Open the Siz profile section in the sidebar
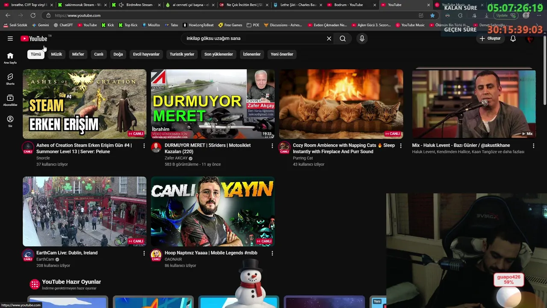 coord(10,121)
